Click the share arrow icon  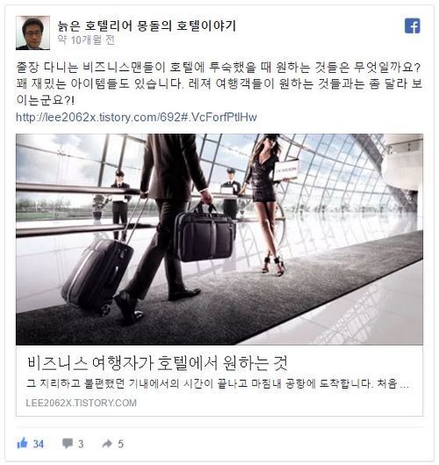[x=107, y=444]
